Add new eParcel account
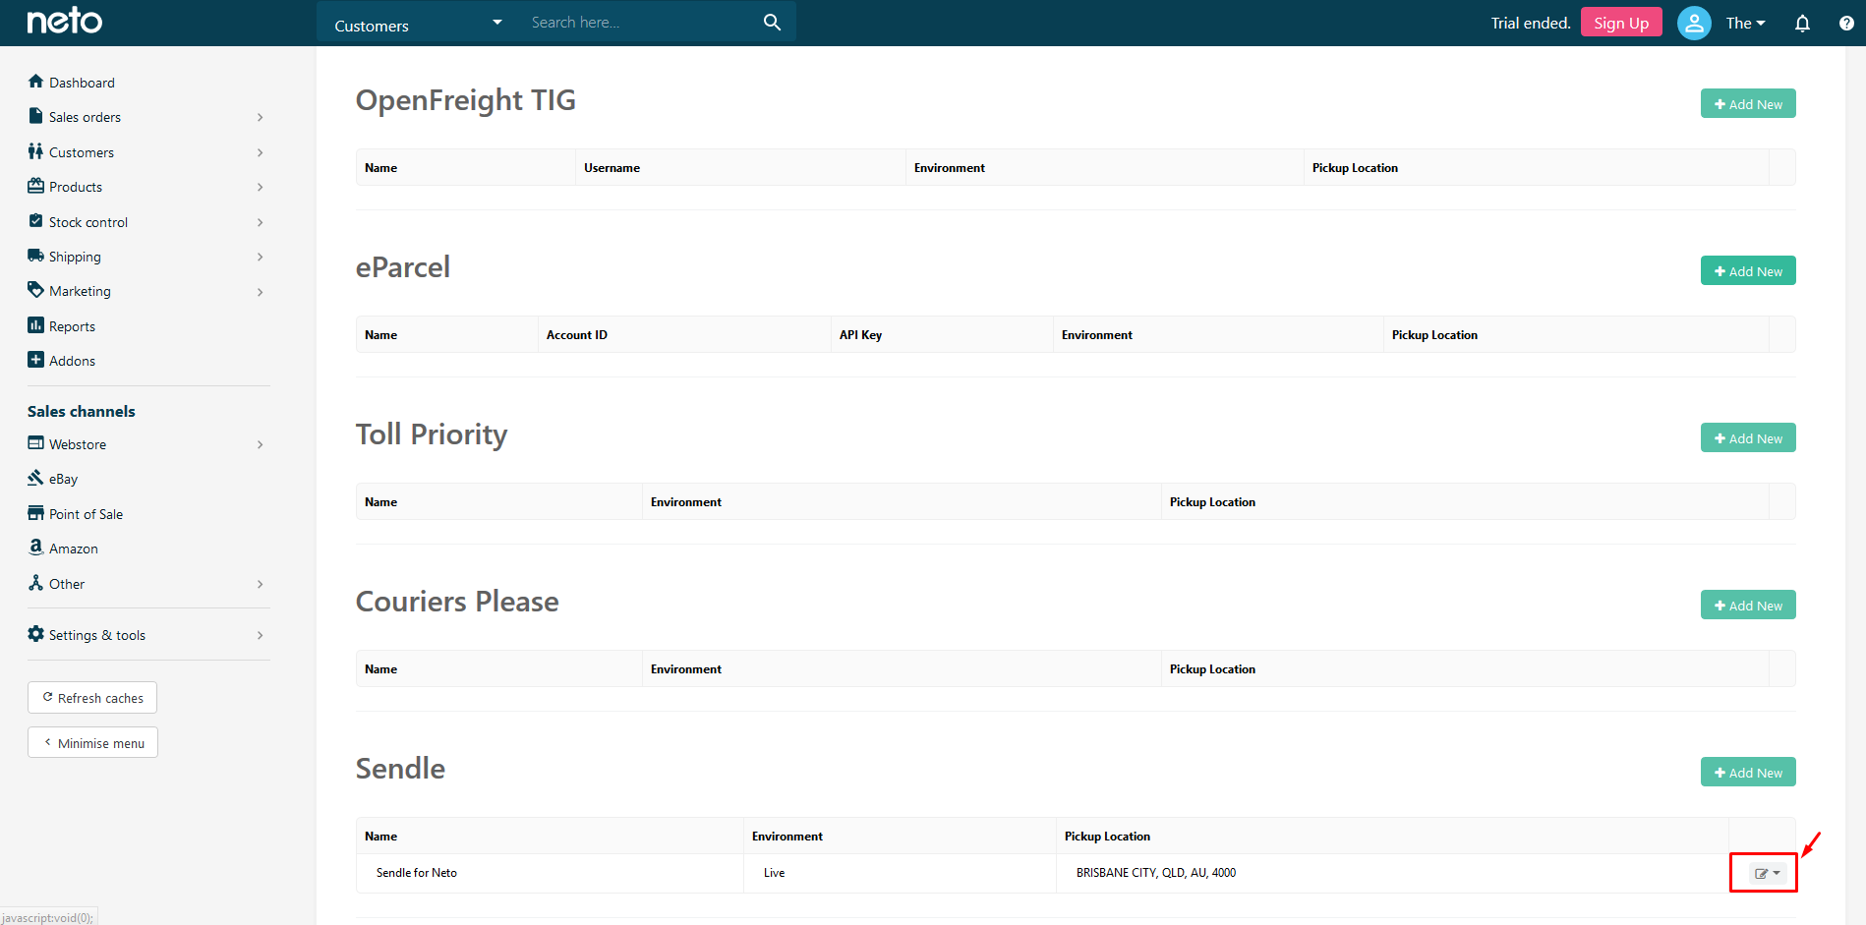The width and height of the screenshot is (1866, 925). click(1748, 270)
